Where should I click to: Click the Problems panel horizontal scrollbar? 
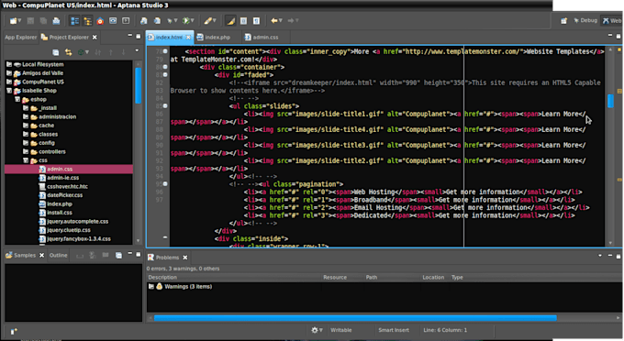click(x=355, y=318)
